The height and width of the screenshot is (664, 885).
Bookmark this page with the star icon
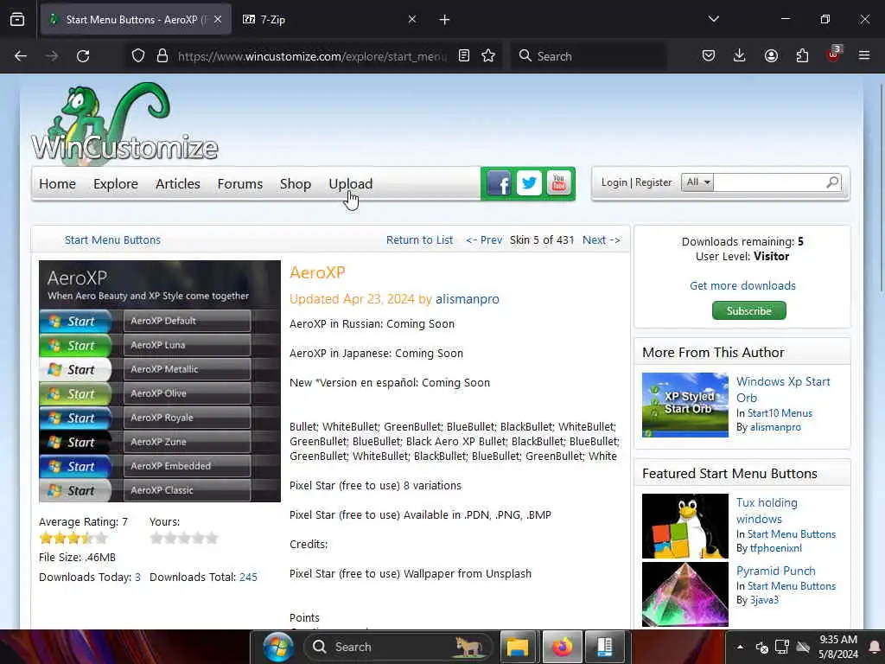[x=489, y=56]
